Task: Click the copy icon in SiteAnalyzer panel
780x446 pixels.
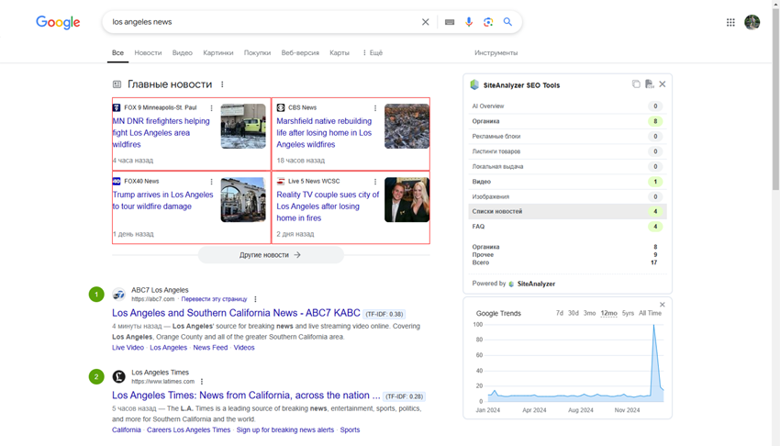Action: click(636, 84)
